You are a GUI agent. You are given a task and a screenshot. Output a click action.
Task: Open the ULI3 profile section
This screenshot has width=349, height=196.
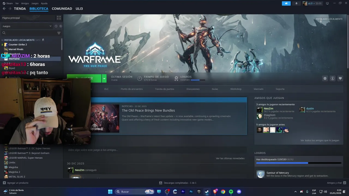point(79,9)
